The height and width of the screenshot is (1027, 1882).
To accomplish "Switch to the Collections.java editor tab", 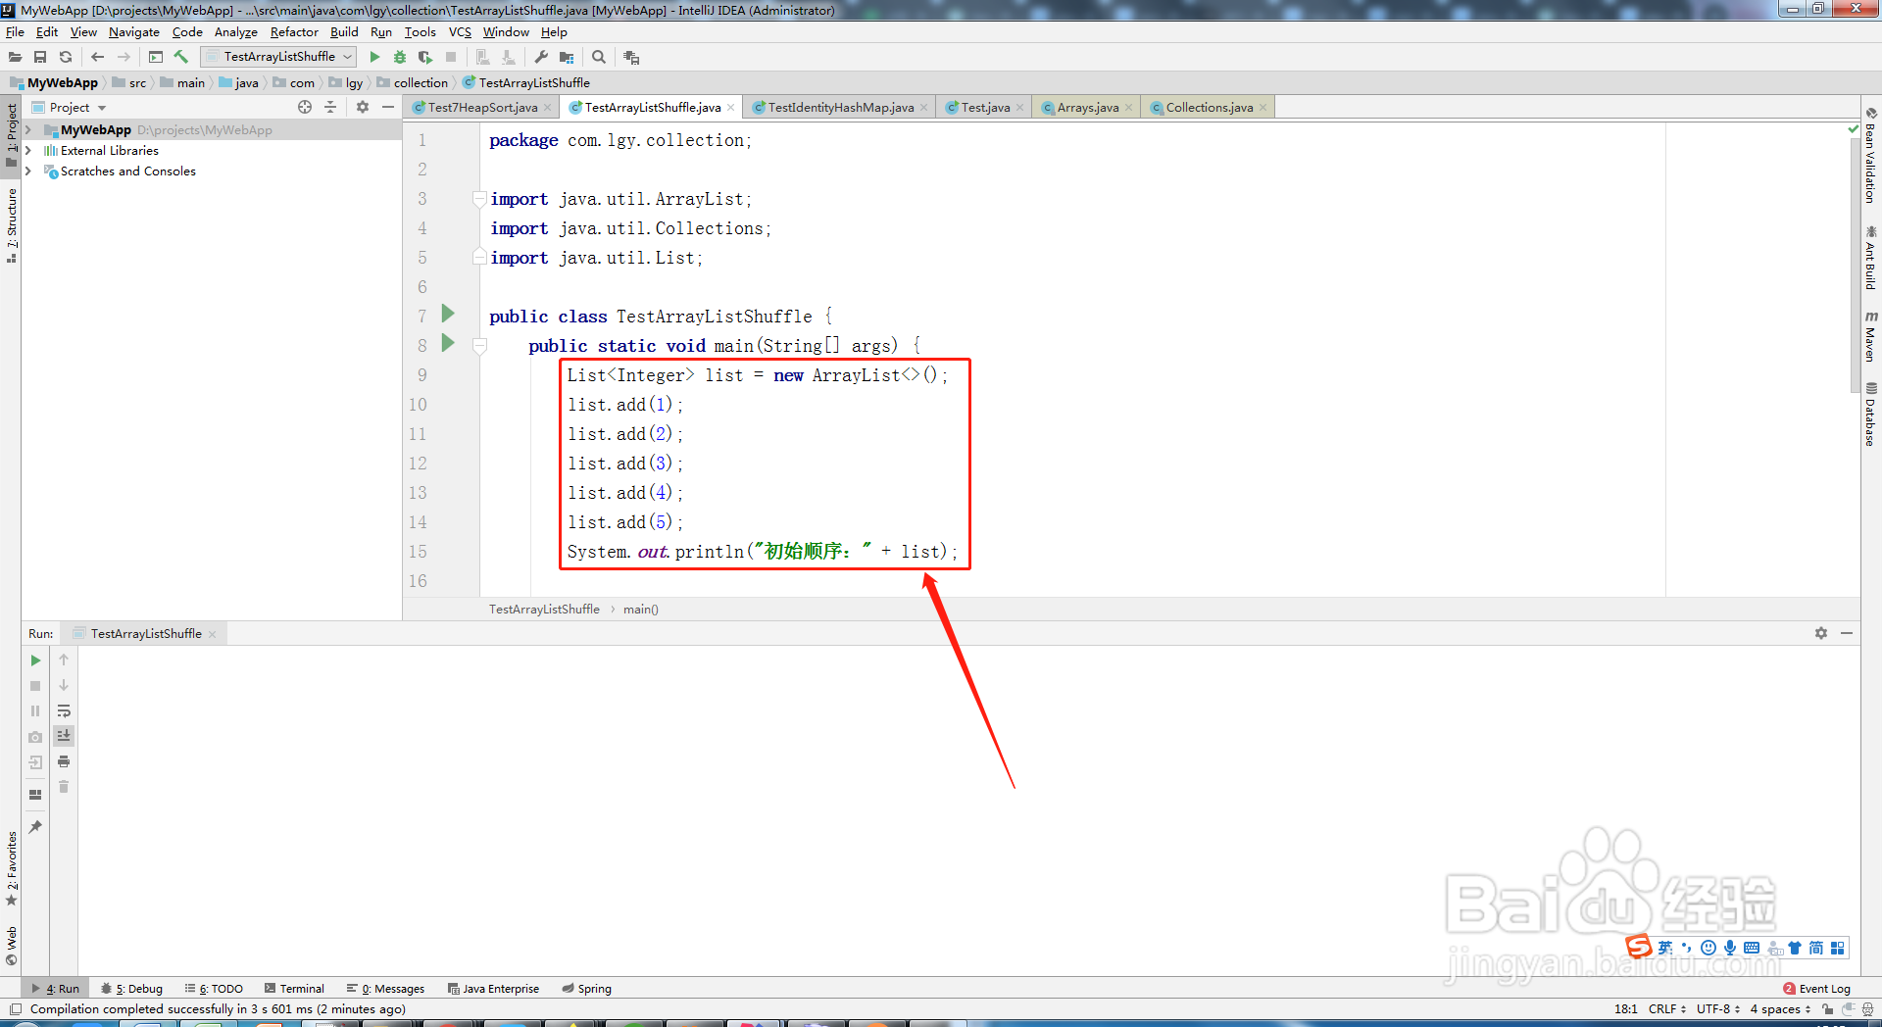I will 1209,108.
